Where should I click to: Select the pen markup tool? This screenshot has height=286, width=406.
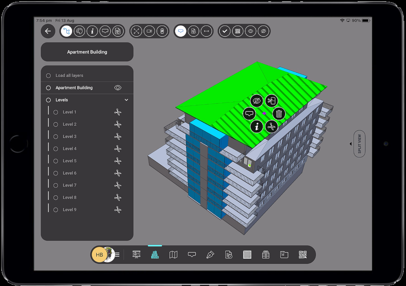tap(210, 255)
